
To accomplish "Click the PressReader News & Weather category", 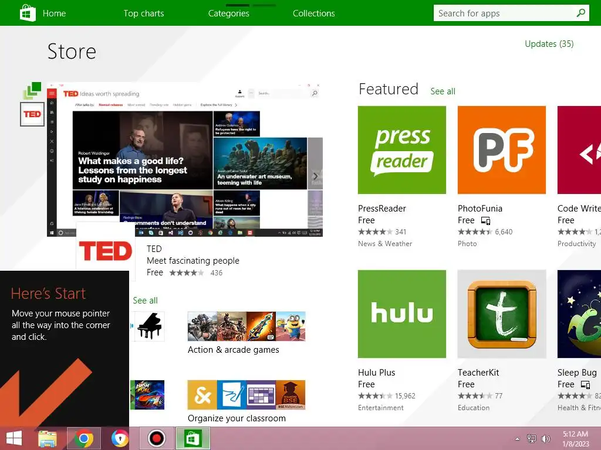I will point(385,244).
